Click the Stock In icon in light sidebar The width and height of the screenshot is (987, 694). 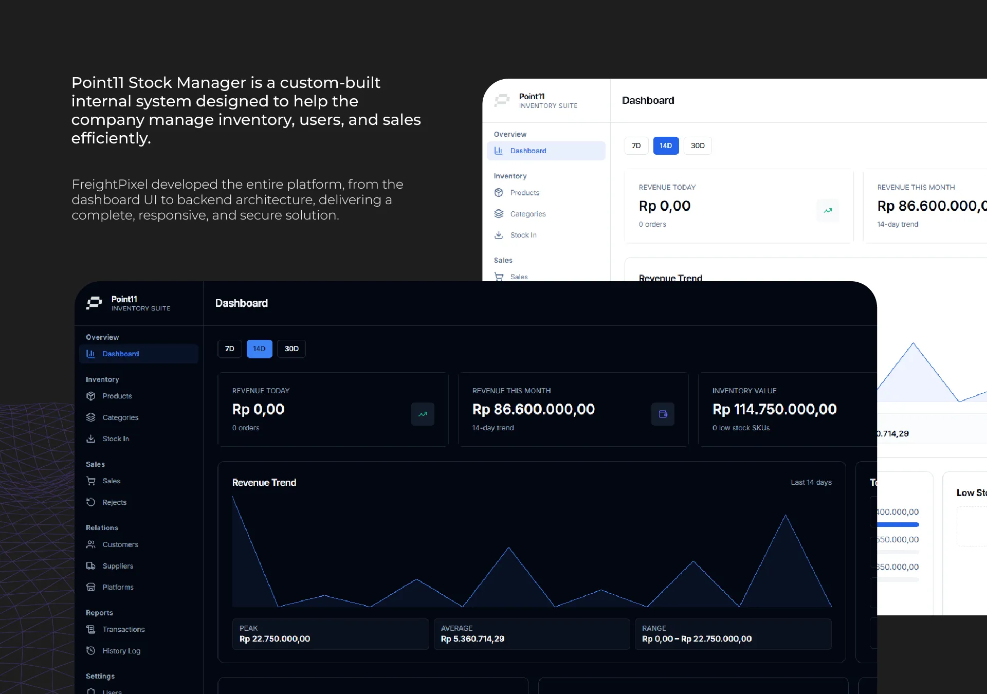pyautogui.click(x=499, y=235)
